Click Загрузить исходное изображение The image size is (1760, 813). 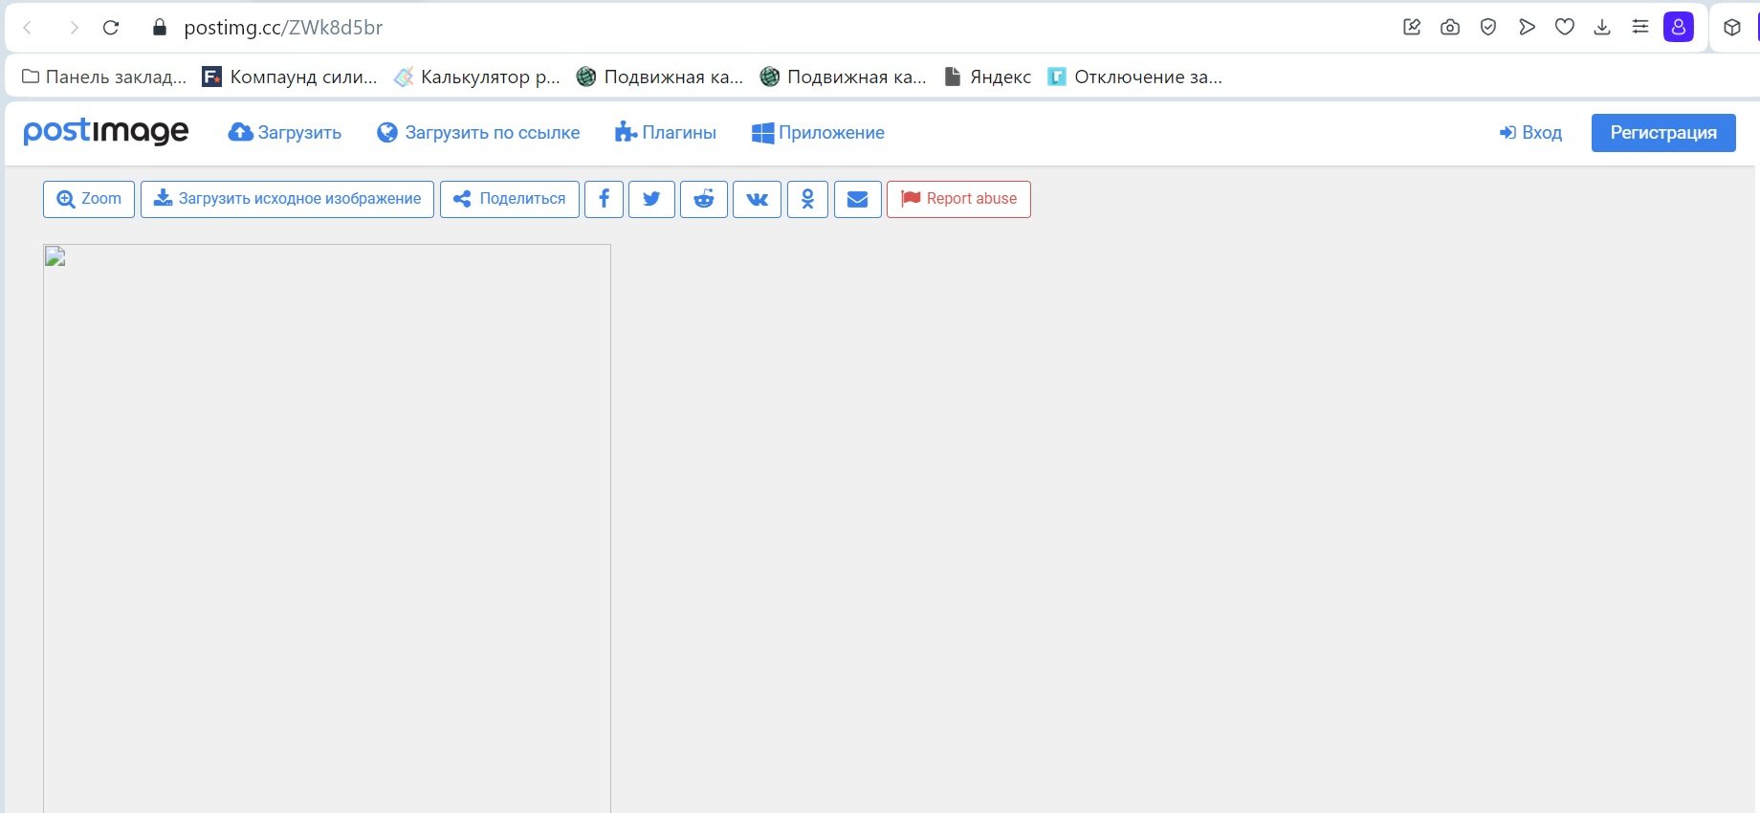[287, 199]
